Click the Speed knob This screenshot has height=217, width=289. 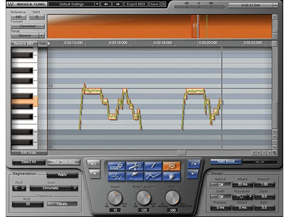[x=115, y=198]
